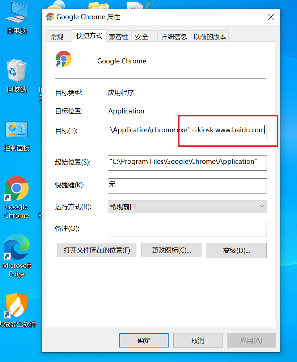This screenshot has width=297, height=362.
Task: Select the 此电脑 desktop icon
Action: pos(17,18)
